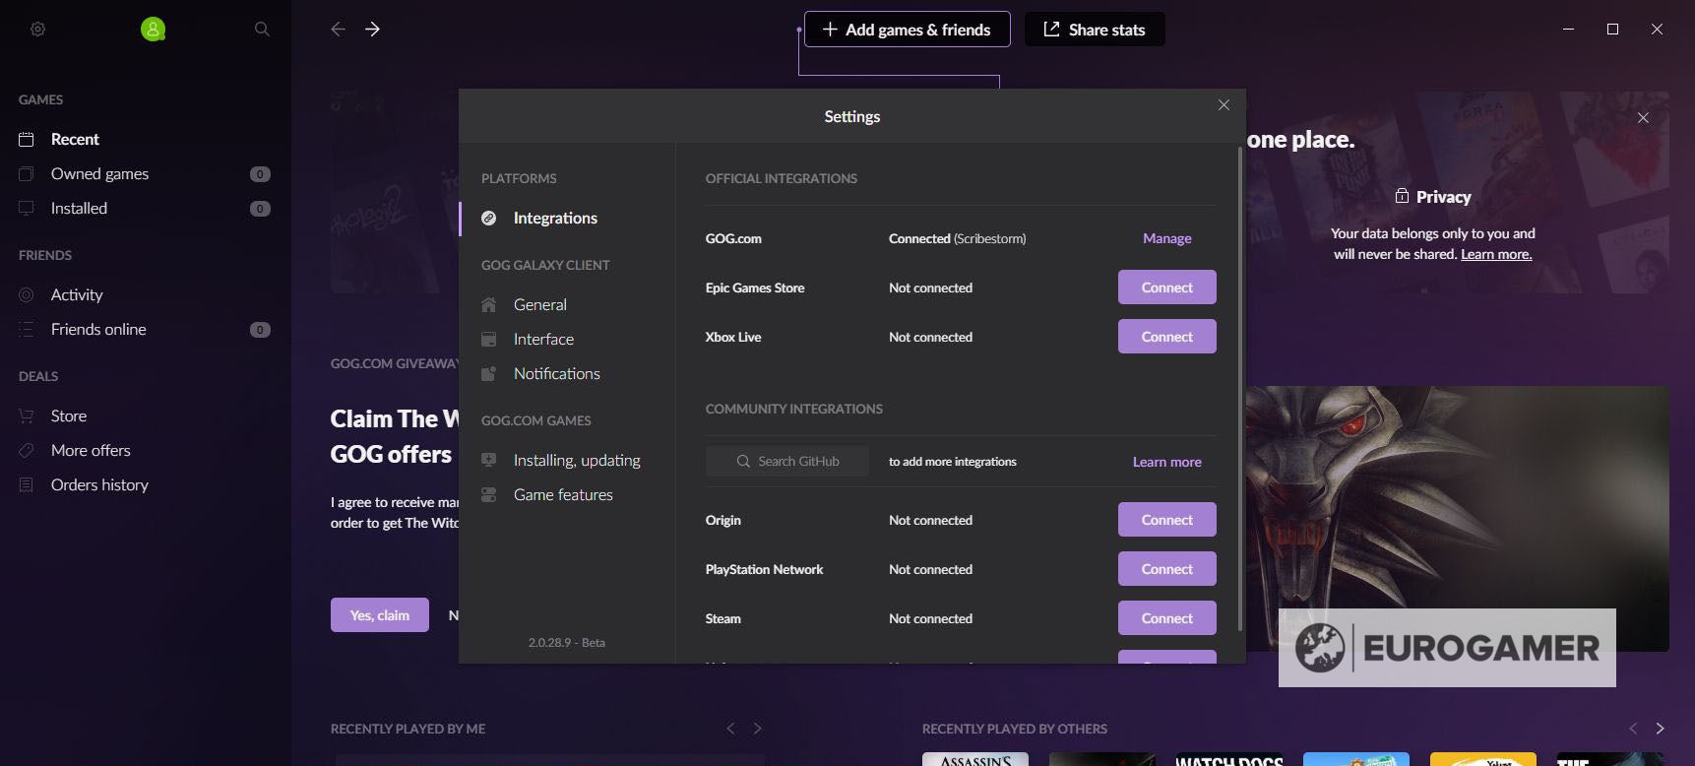Select Integrations in settings sidebar
1695x766 pixels.
[x=554, y=219]
